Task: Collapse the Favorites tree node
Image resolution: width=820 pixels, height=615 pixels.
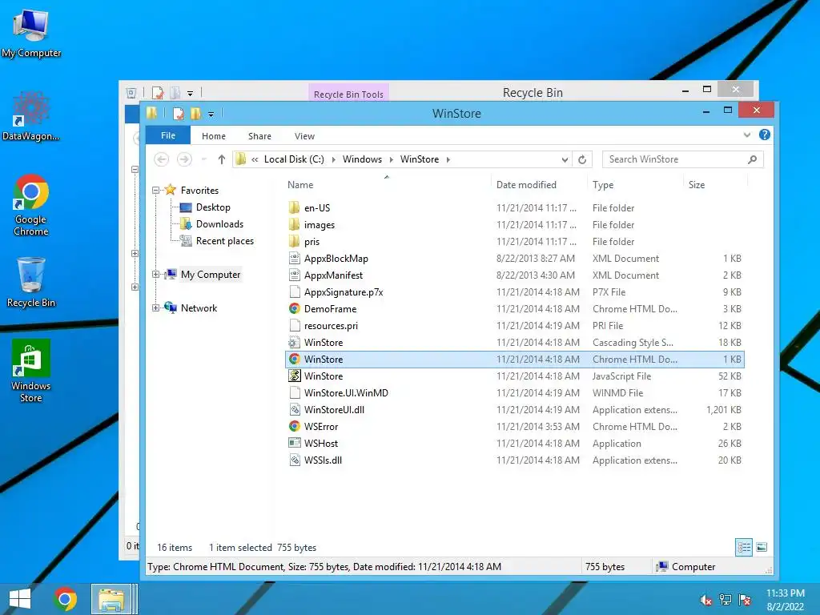Action: click(156, 191)
